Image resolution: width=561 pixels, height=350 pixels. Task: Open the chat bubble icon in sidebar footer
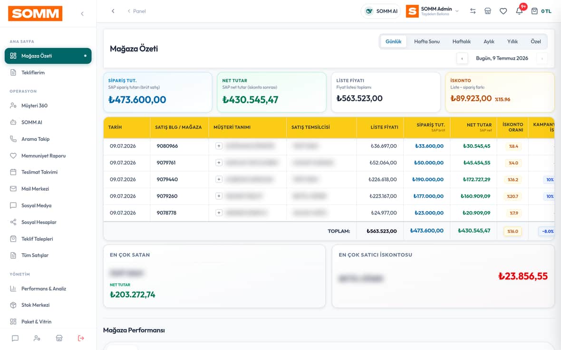(15, 338)
